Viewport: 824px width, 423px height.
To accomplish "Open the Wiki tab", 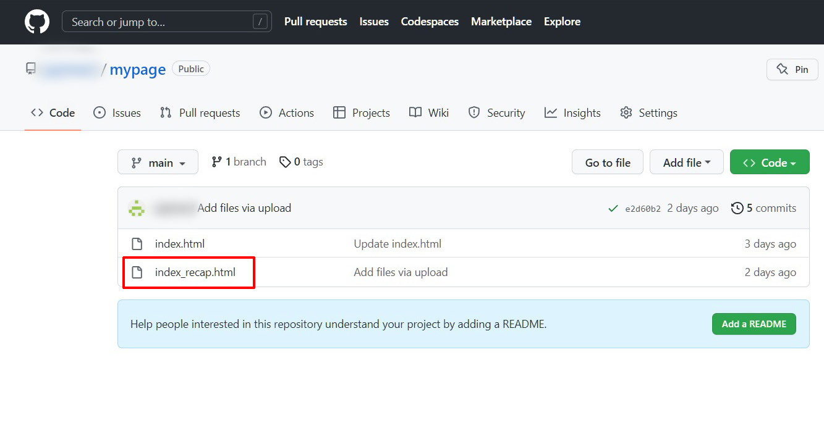I will [x=429, y=113].
